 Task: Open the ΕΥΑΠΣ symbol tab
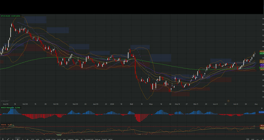click(x=104, y=139)
